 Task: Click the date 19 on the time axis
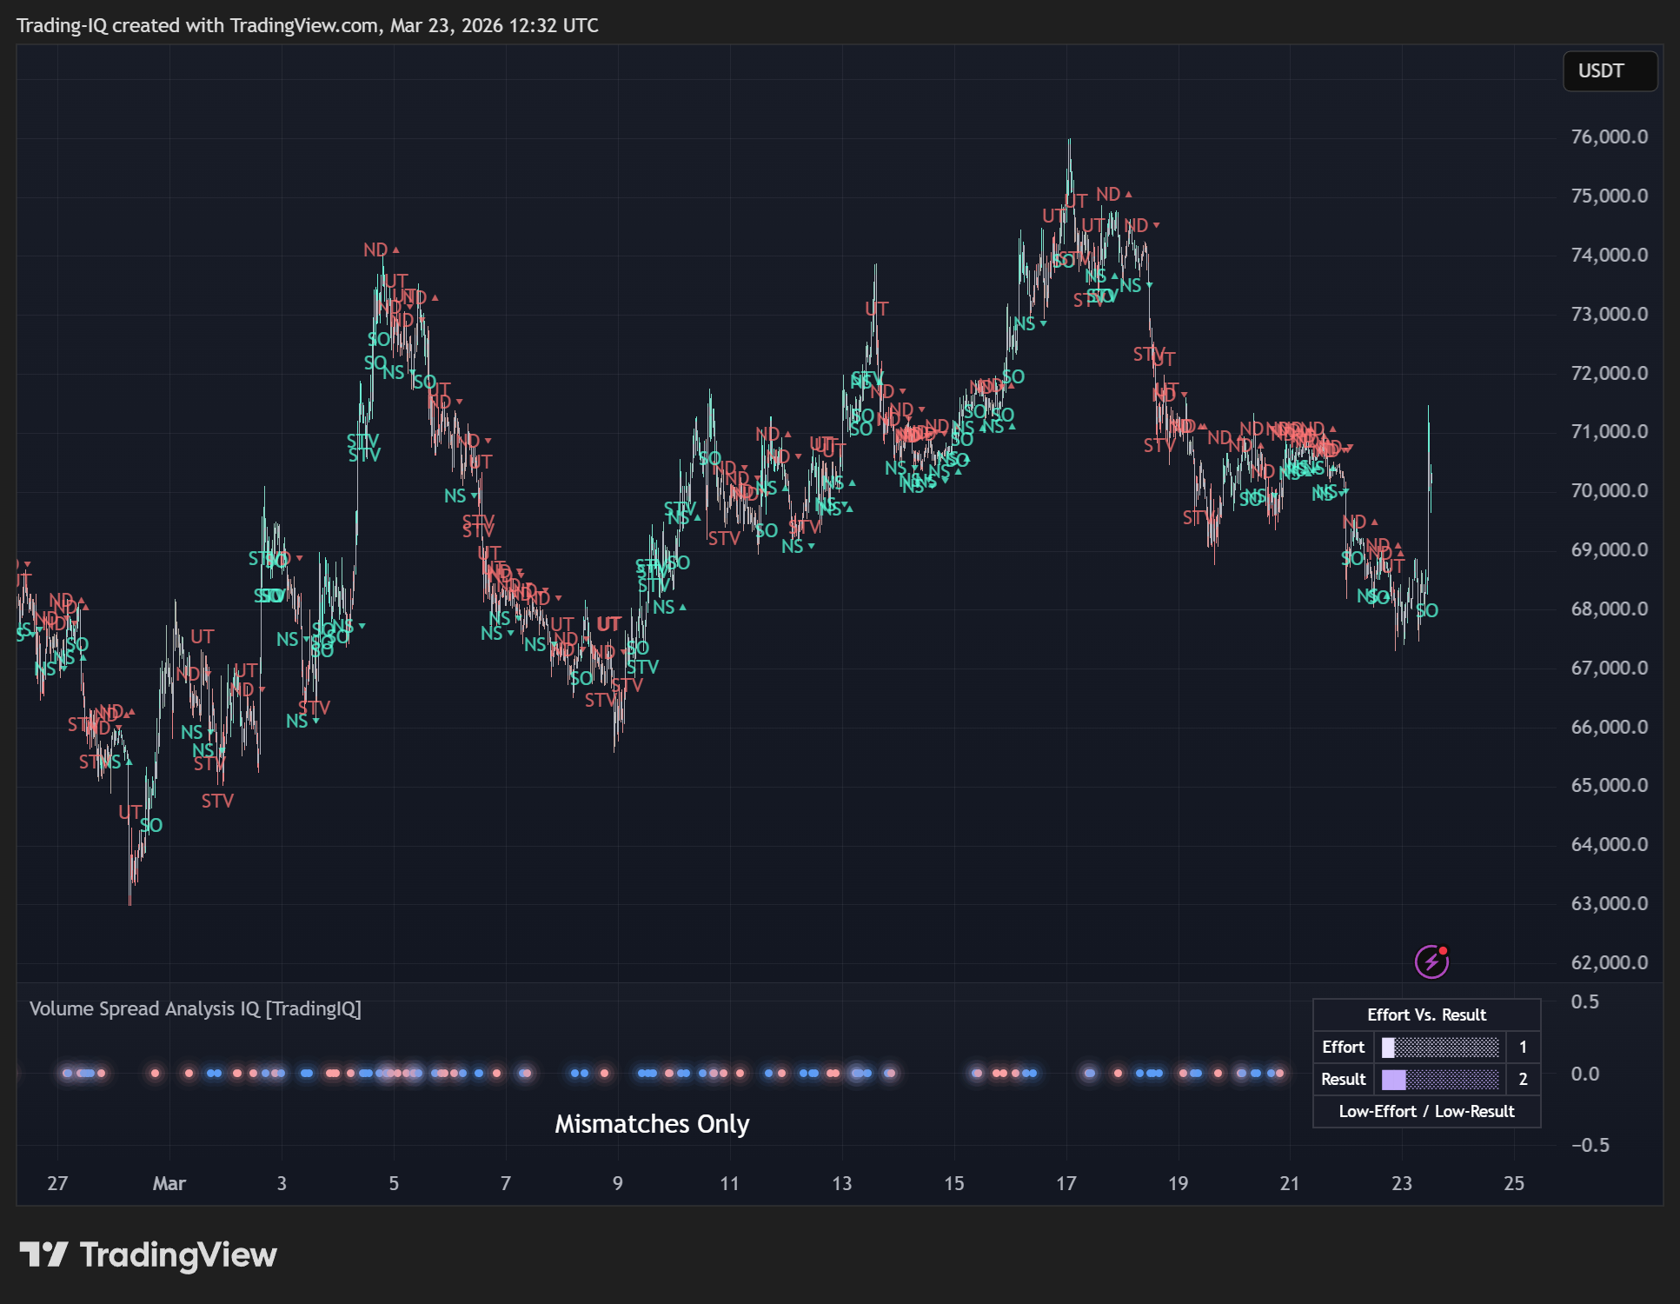coord(1178,1183)
